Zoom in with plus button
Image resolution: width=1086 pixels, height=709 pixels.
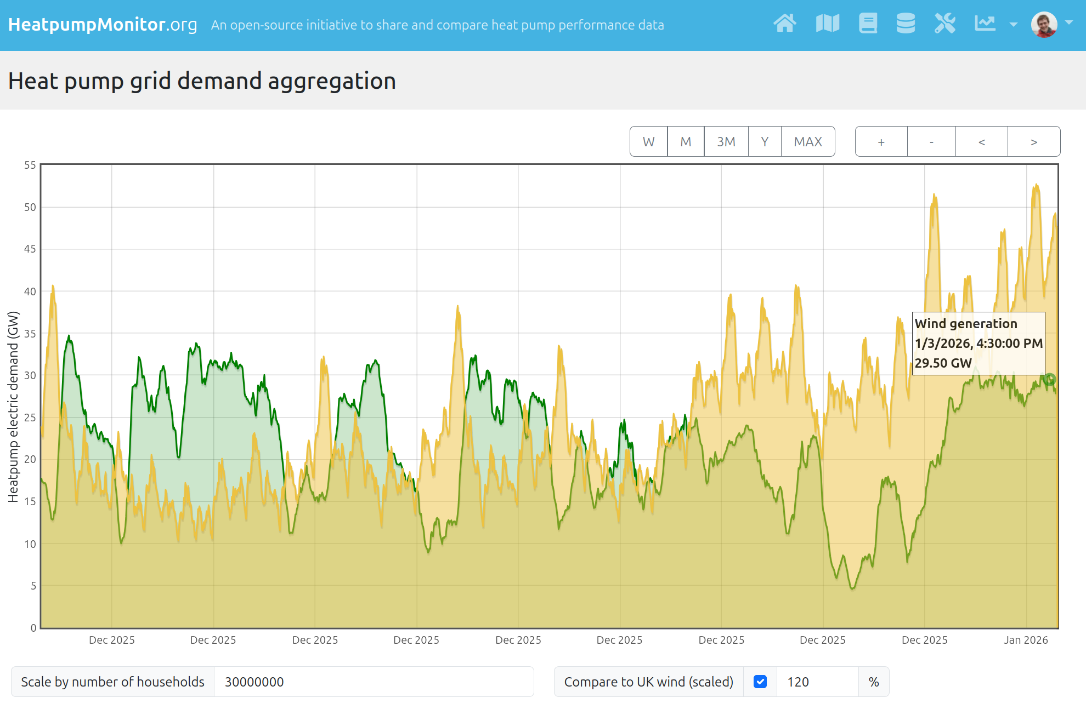(881, 142)
